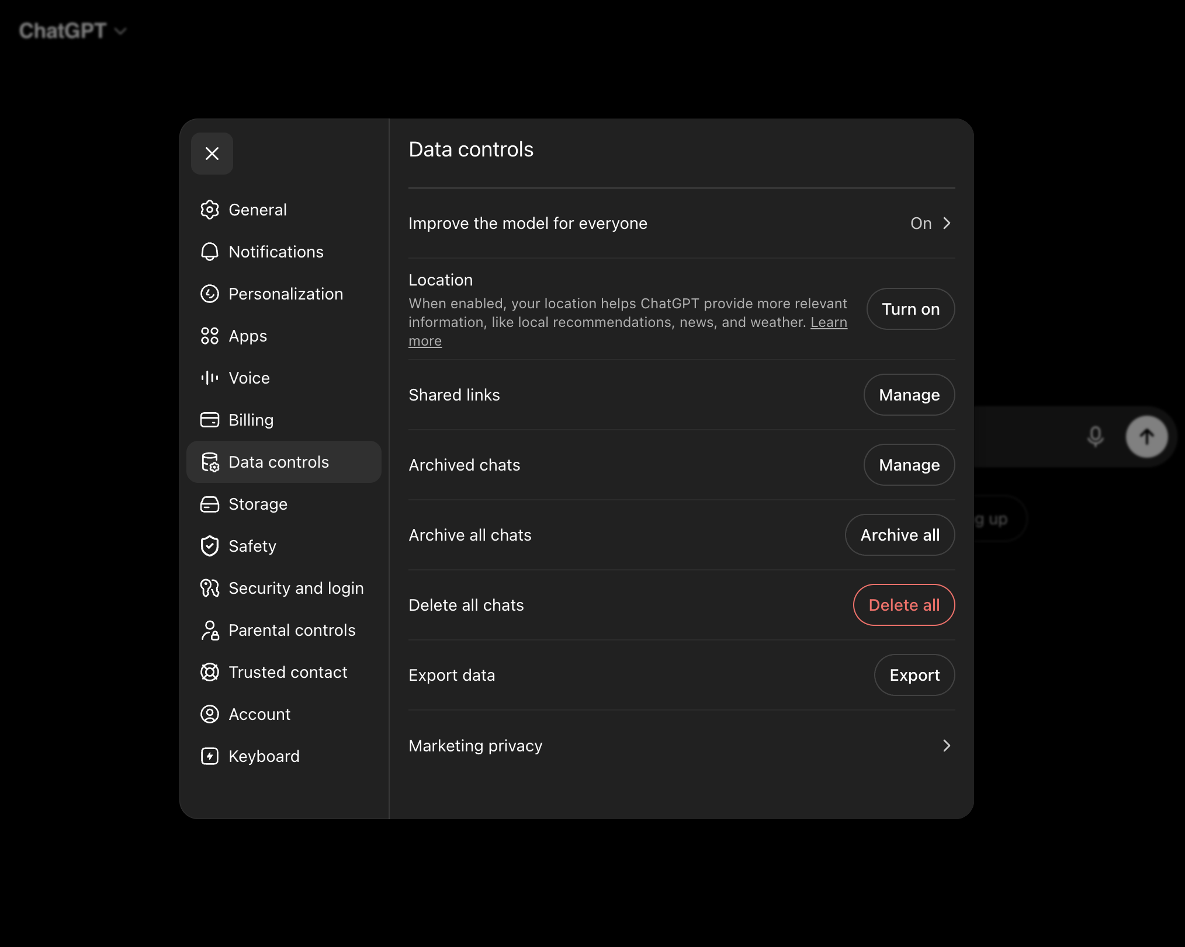This screenshot has height=947, width=1185.
Task: Manage Shared links
Action: coord(909,395)
